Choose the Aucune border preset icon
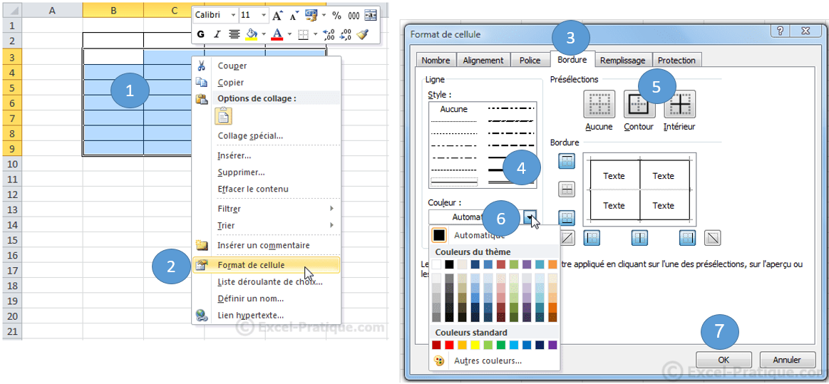The image size is (829, 384). point(599,103)
